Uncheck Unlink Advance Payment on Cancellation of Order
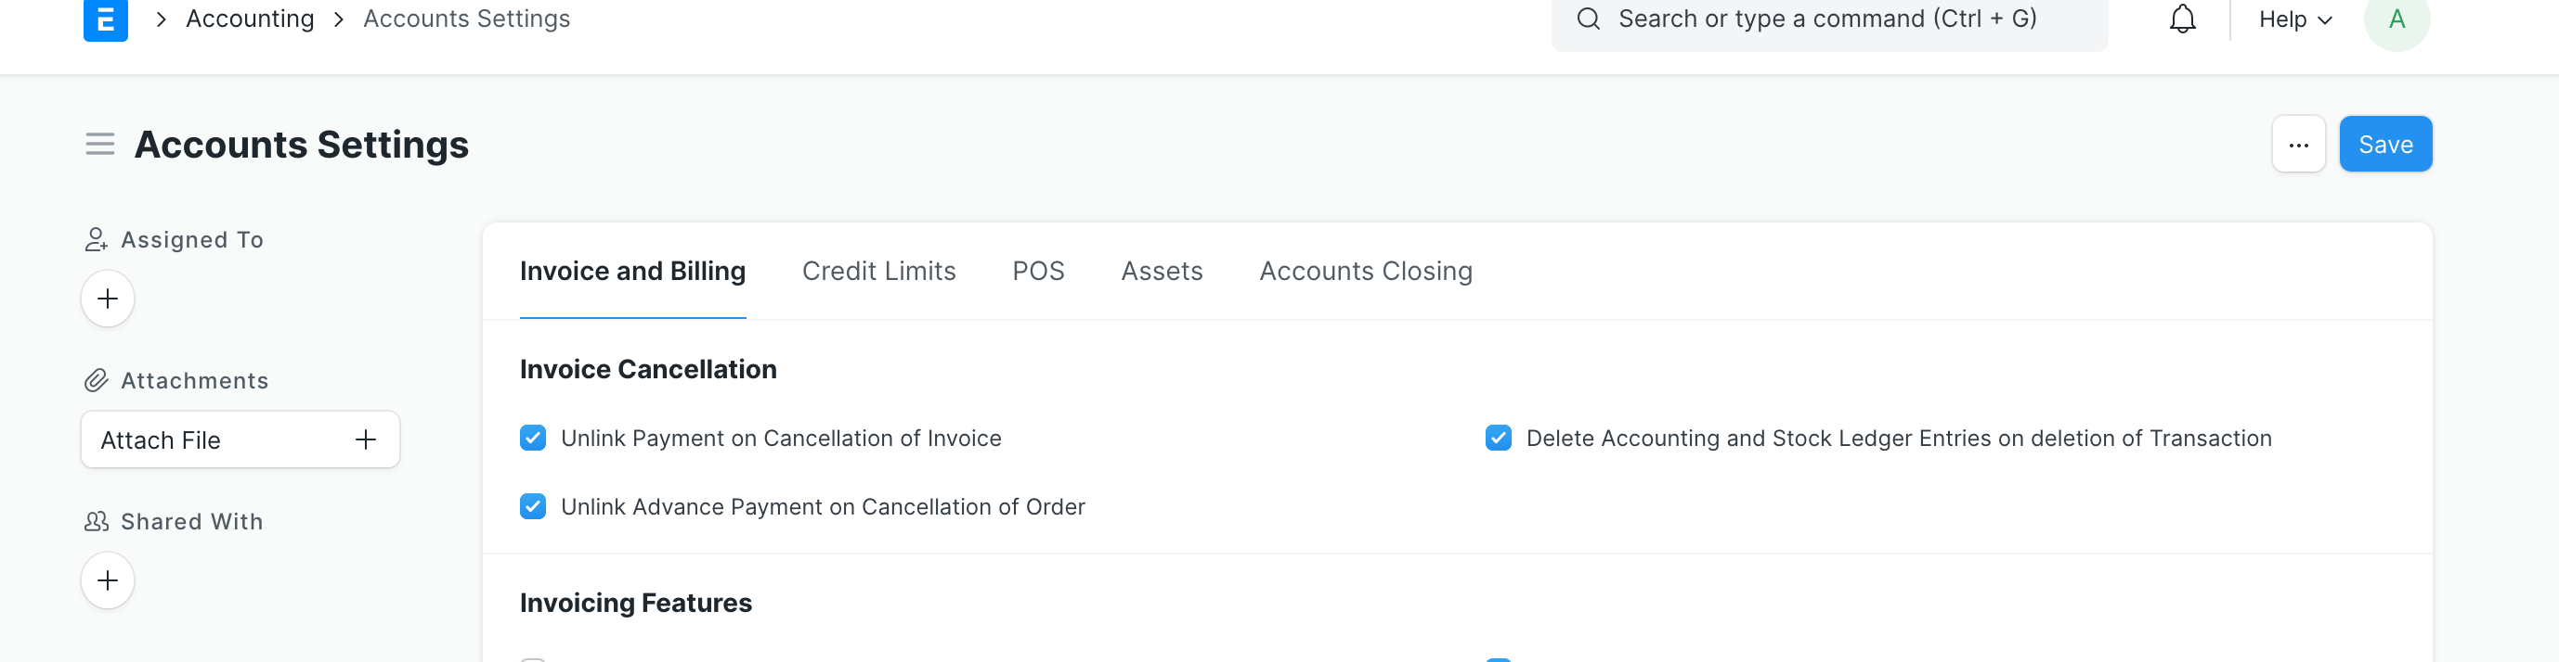The image size is (2559, 662). tap(534, 506)
